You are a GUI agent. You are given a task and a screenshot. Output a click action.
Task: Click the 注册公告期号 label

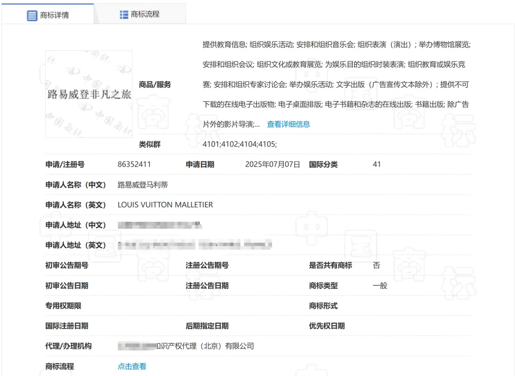(207, 265)
